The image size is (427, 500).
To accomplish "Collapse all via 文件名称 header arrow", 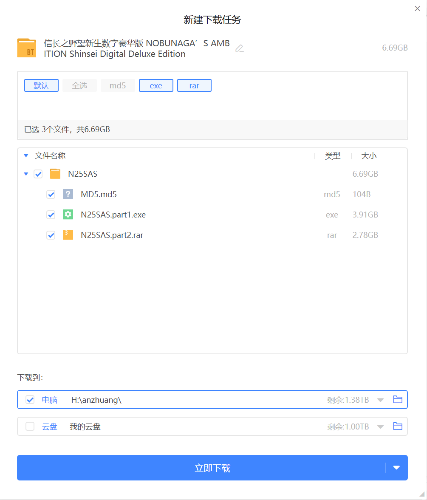I will (26, 156).
